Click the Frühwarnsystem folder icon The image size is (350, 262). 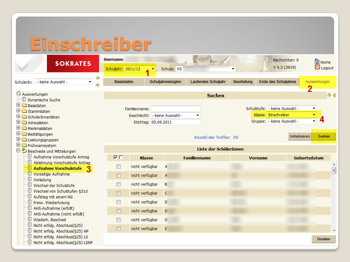(x=24, y=145)
